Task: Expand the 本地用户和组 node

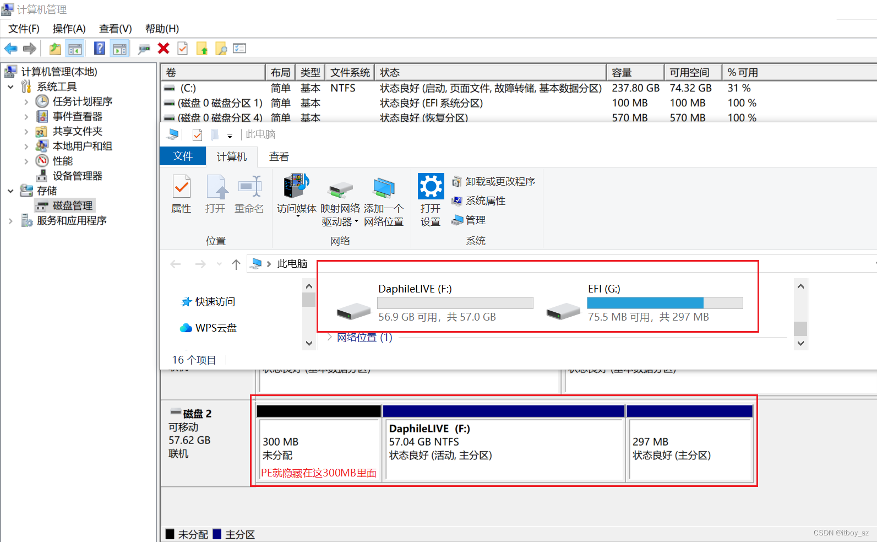Action: [26, 147]
